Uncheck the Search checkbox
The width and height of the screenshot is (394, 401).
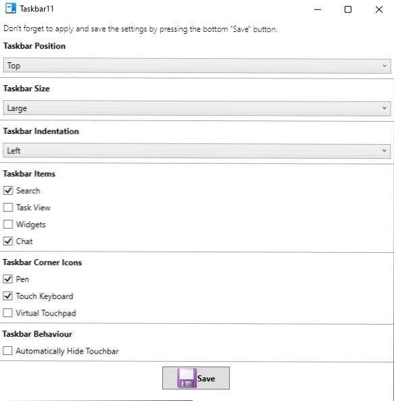point(8,191)
